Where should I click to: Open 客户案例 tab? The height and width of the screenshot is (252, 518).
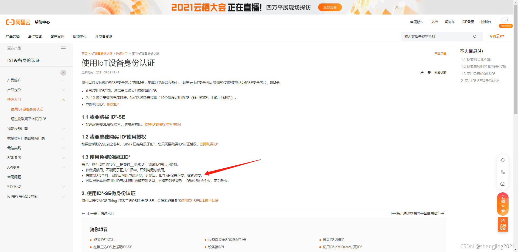click(x=57, y=36)
